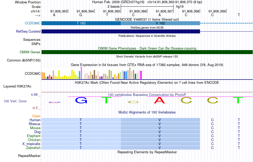Click the 2 bases scale bar
Viewport: 253px width, 162px height.
[147, 7]
